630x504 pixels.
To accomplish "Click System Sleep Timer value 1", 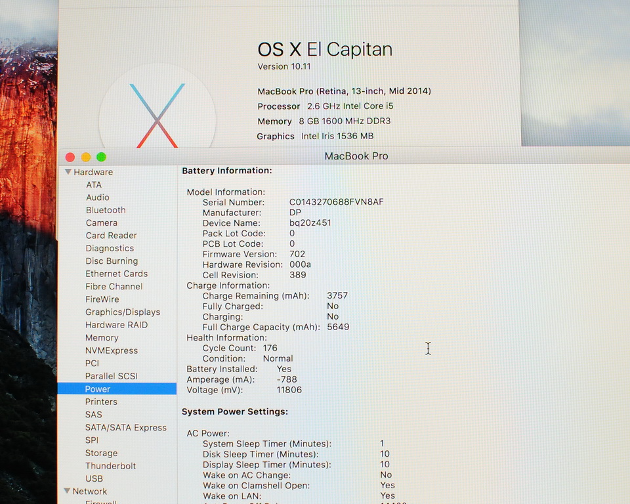I will (382, 444).
